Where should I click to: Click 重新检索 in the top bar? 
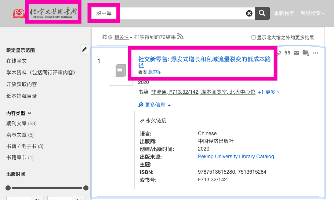(x=284, y=14)
